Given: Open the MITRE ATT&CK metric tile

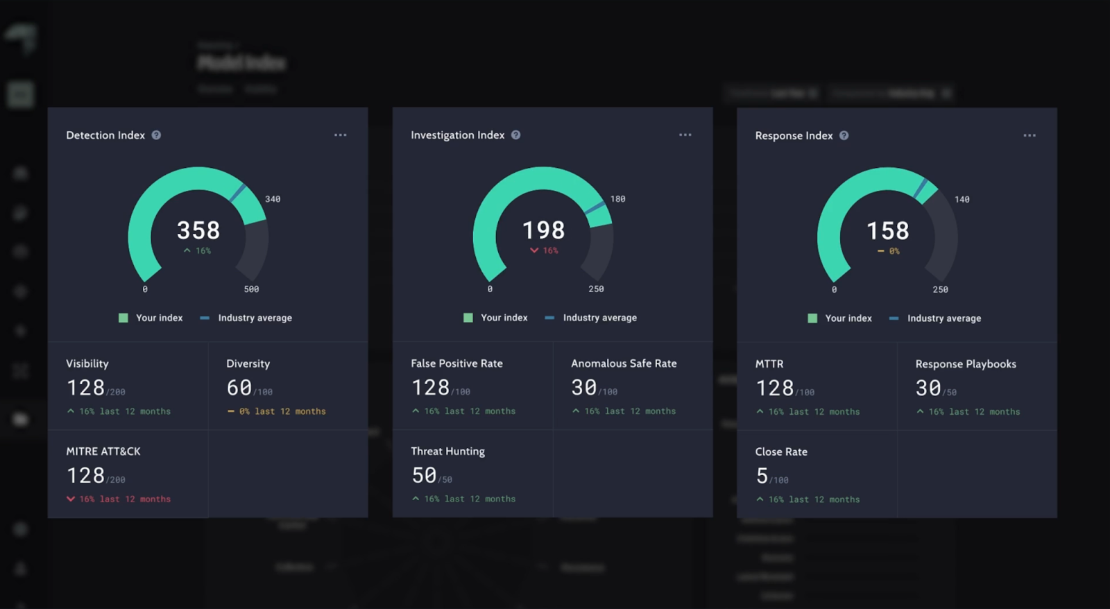Looking at the screenshot, I should 128,474.
